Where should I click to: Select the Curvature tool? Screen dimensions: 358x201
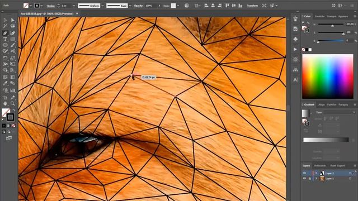point(13,33)
